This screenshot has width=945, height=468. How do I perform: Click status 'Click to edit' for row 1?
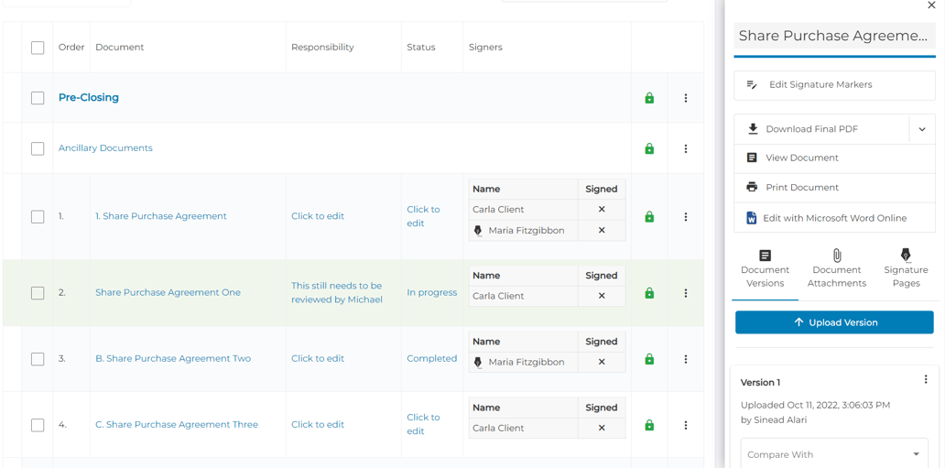click(424, 216)
